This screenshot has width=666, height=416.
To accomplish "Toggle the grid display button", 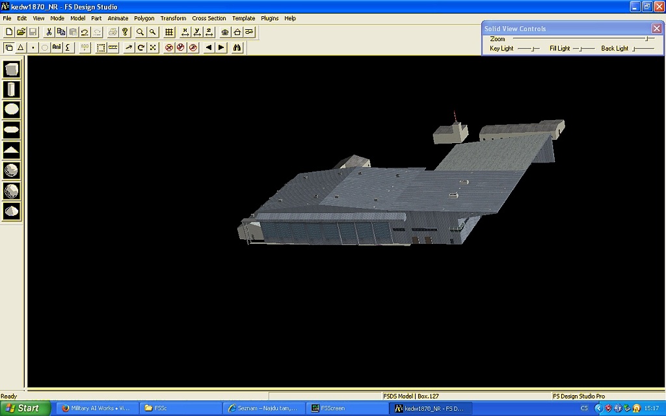I will pyautogui.click(x=169, y=32).
